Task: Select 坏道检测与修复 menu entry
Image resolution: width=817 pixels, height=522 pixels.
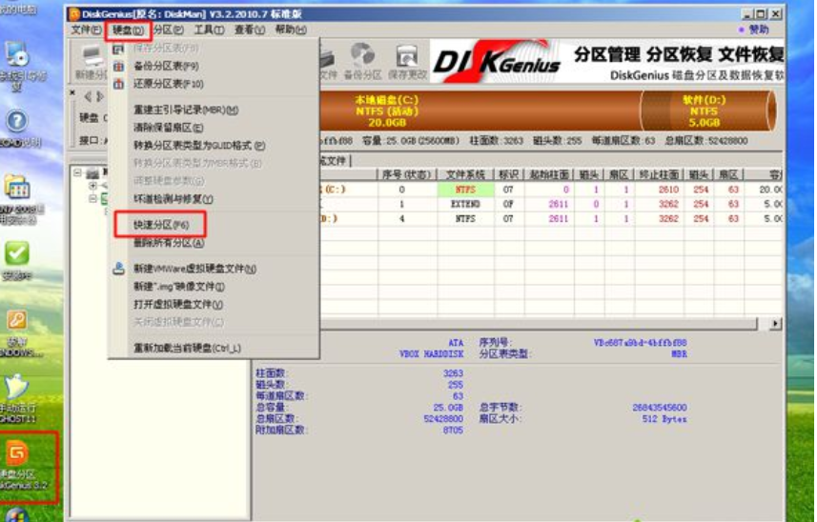Action: [214, 199]
